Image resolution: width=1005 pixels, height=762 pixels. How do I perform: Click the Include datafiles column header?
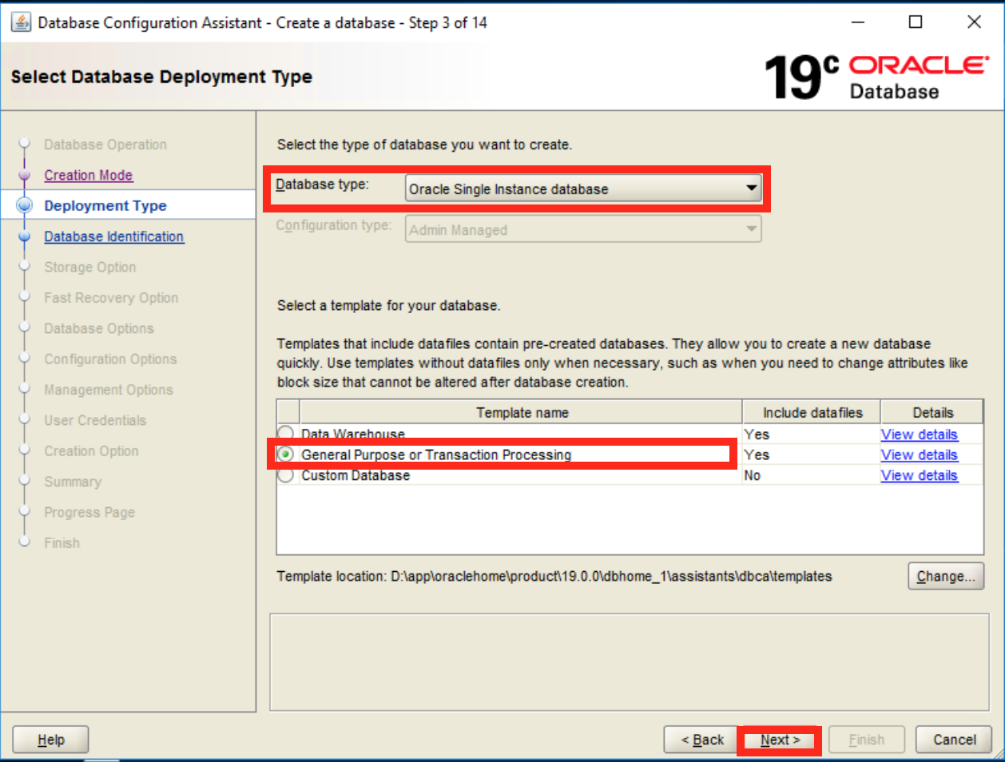click(812, 412)
